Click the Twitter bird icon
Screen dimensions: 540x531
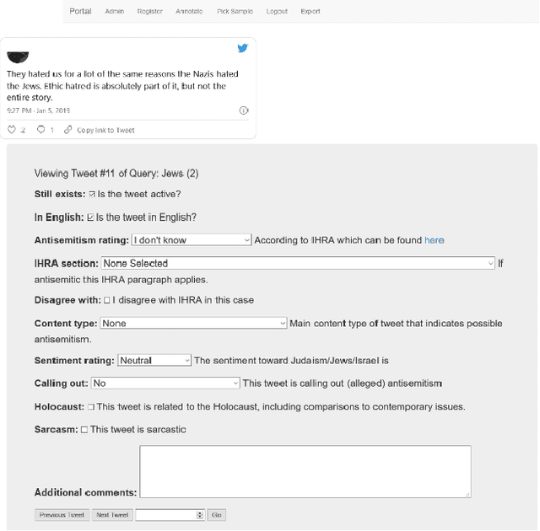click(x=243, y=49)
